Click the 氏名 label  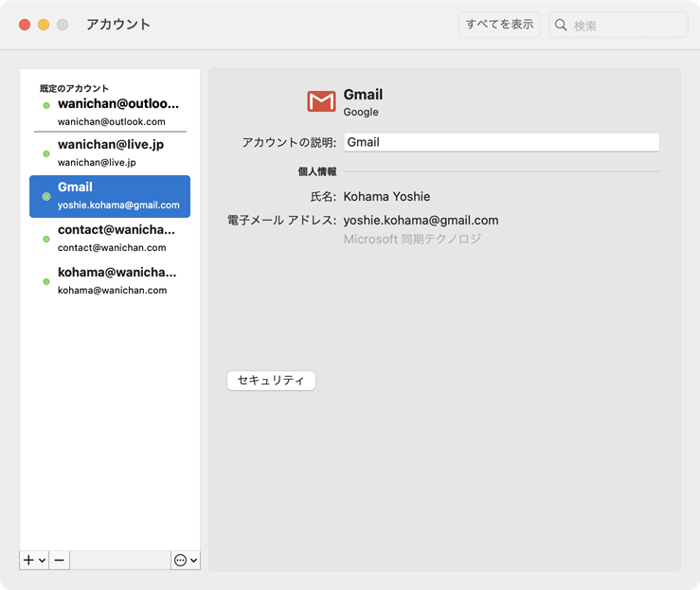coord(323,197)
